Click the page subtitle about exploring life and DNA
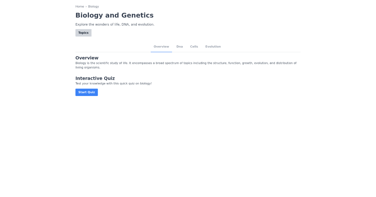This screenshot has height=197, width=376. [x=115, y=24]
